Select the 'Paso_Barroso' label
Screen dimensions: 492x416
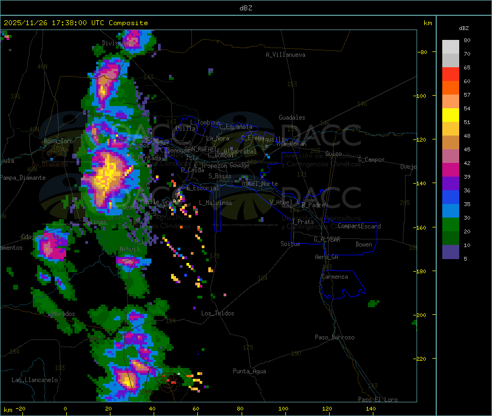click(335, 337)
